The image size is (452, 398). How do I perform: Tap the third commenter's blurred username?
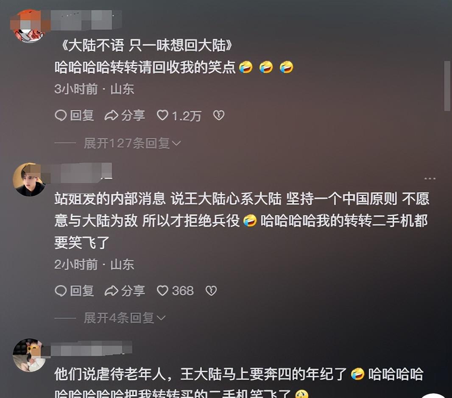[x=92, y=348]
